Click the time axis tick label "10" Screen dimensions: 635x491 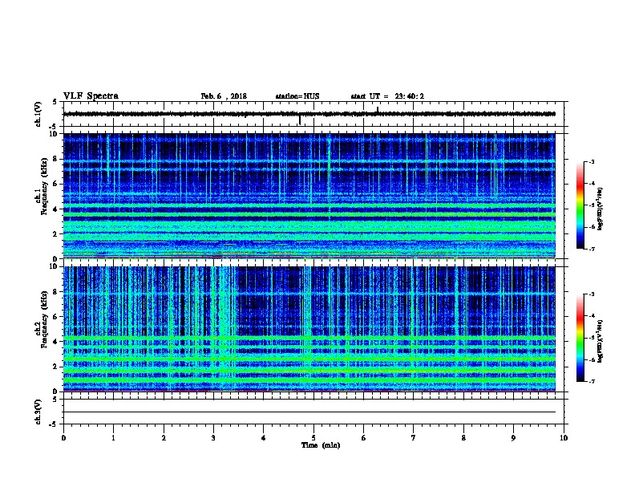(x=564, y=438)
